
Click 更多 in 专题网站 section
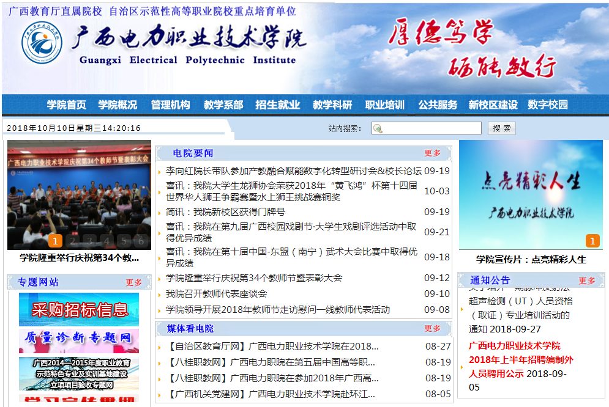coord(133,282)
